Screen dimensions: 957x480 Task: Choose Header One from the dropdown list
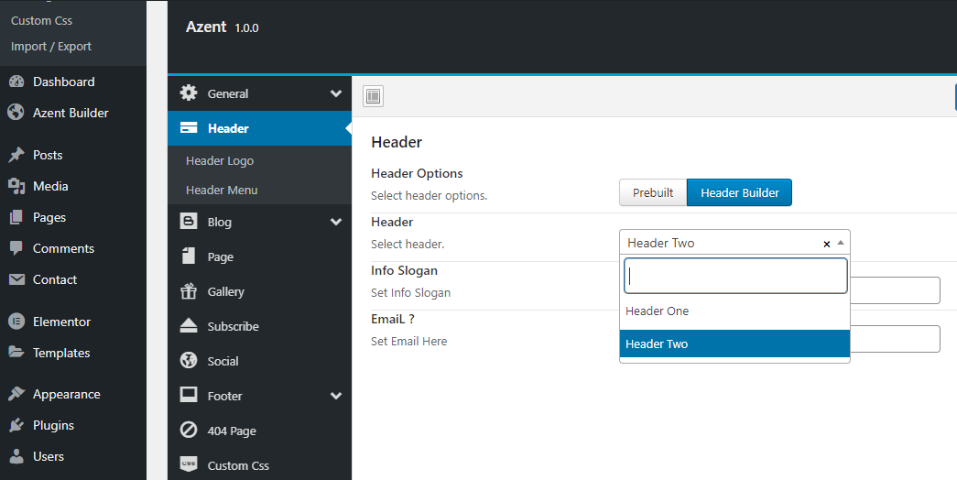657,311
